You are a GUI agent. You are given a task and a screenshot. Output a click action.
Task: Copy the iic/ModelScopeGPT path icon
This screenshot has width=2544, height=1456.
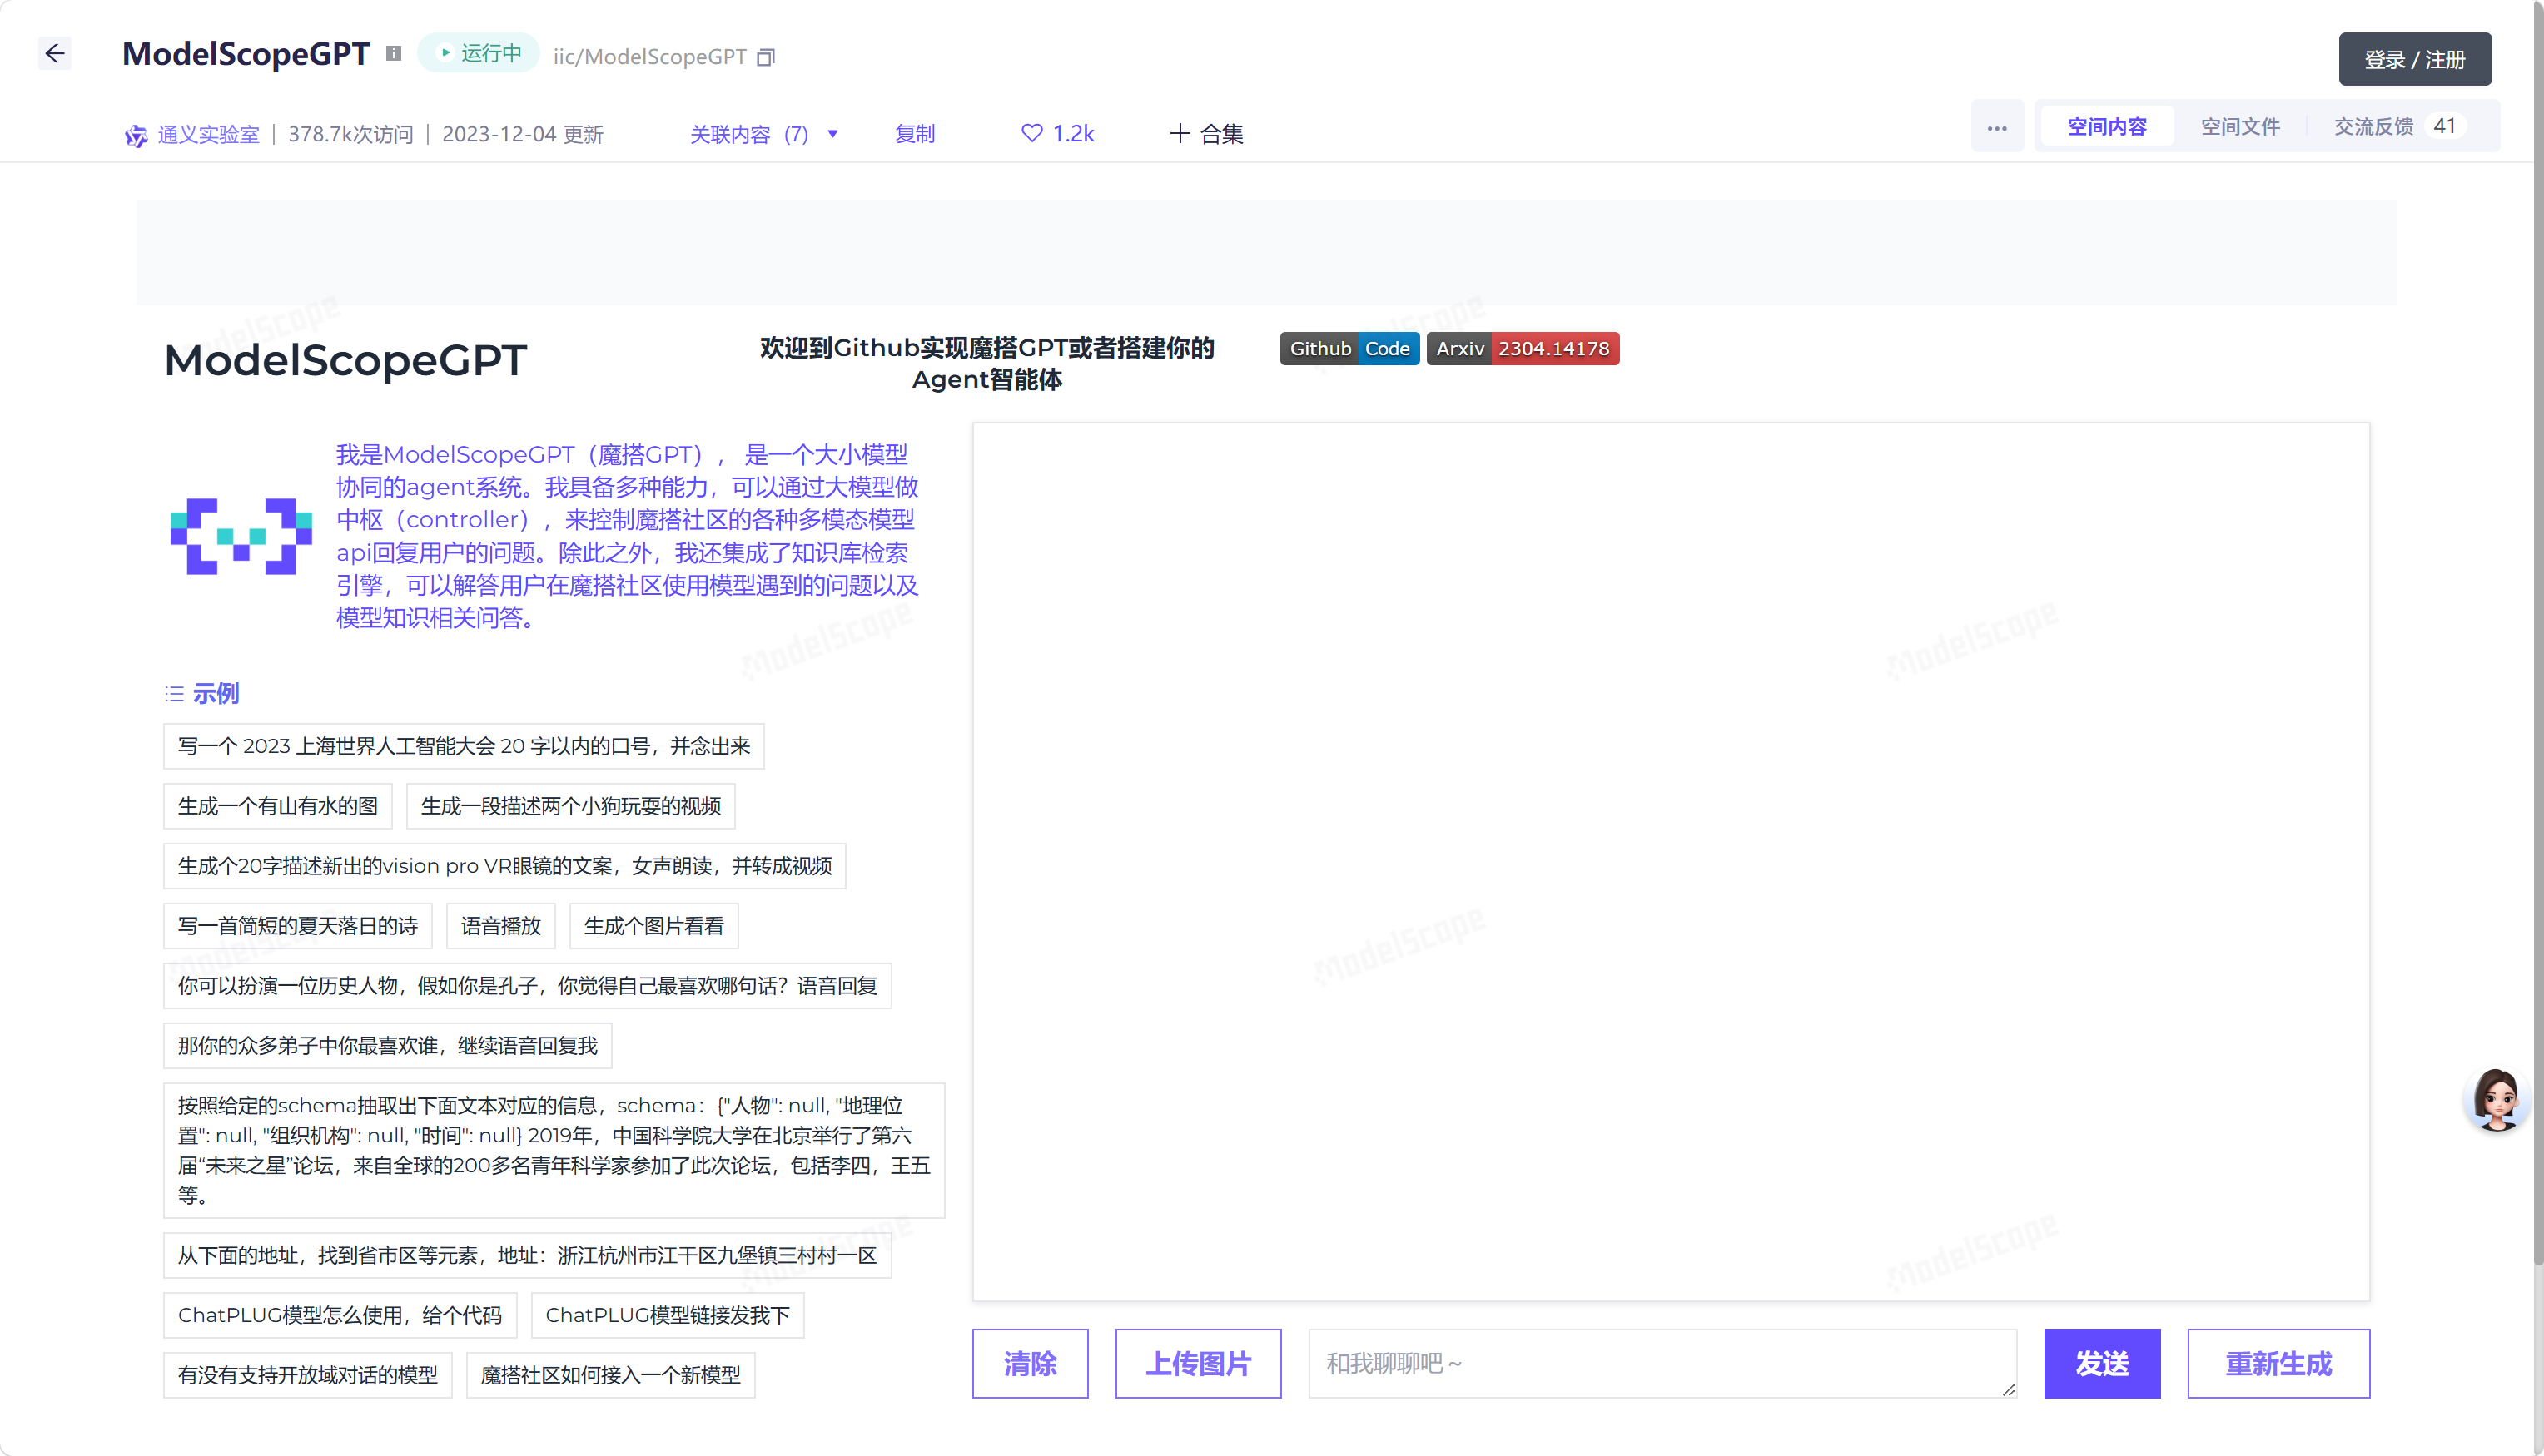[x=765, y=57]
